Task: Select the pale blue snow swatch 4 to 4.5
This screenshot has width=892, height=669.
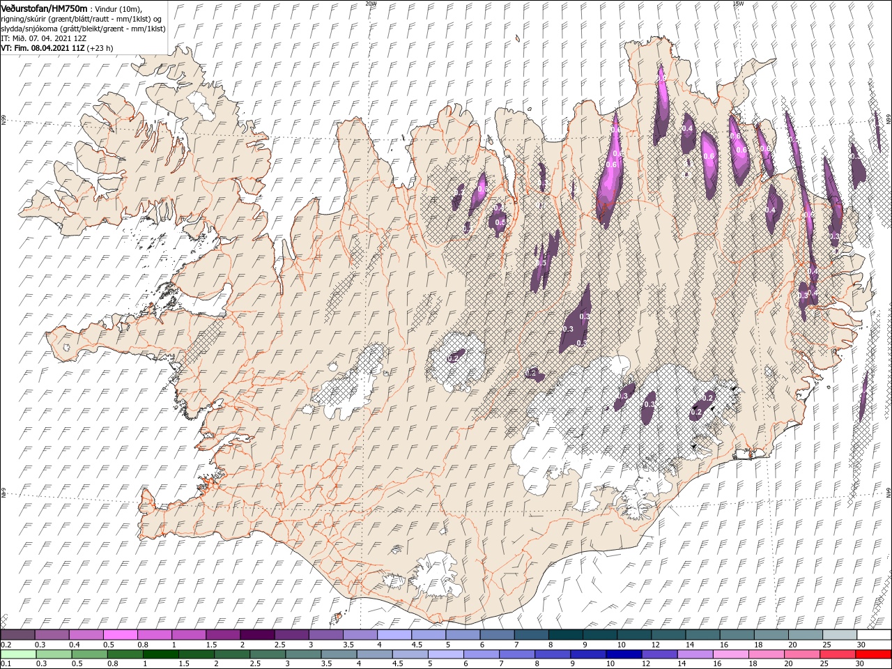Action: [x=393, y=635]
